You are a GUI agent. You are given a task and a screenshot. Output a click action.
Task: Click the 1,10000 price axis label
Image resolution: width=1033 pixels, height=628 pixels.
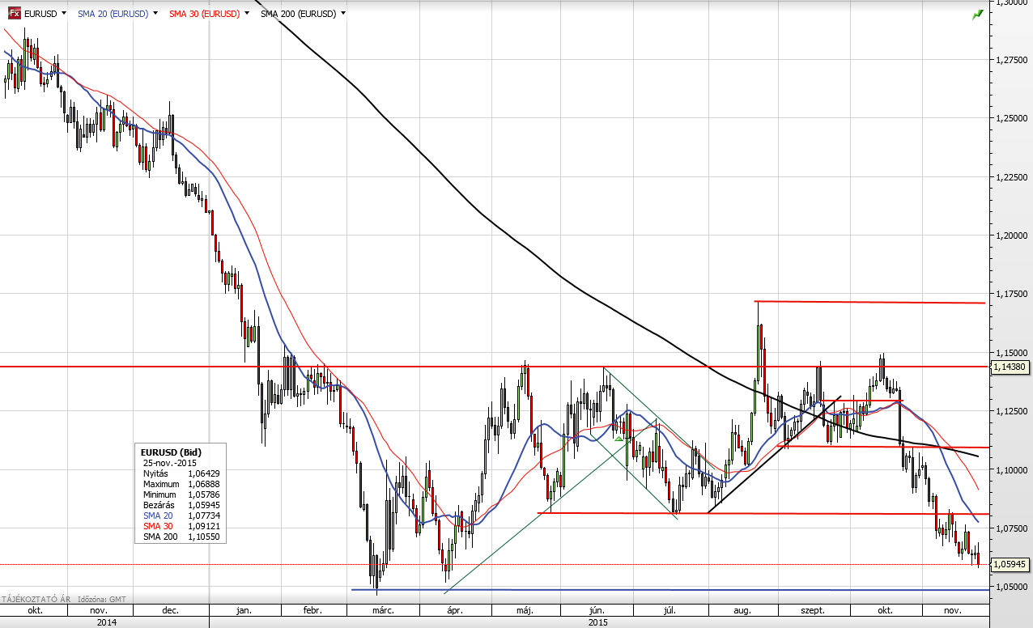point(1012,470)
